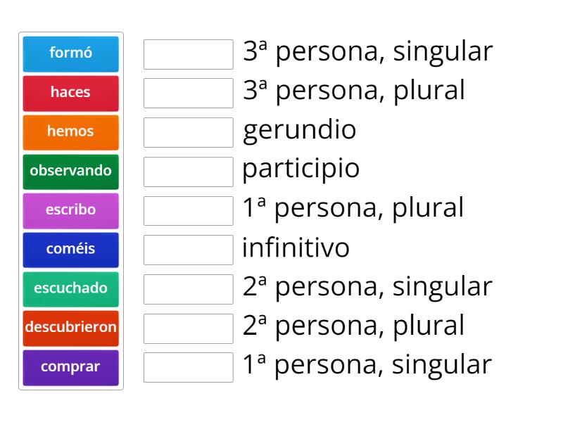Select the drop slot for '2ª persona, plural'

[x=188, y=328]
